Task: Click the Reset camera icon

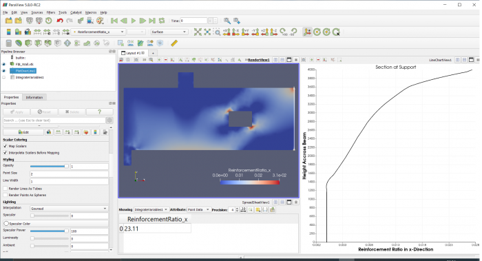Action: (198, 32)
